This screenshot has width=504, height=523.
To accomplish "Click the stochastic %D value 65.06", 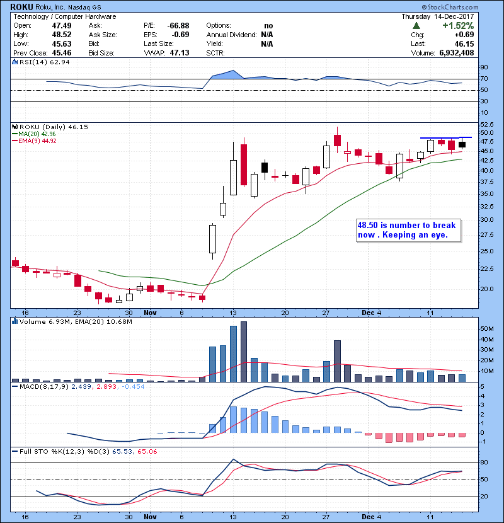I will point(147,452).
